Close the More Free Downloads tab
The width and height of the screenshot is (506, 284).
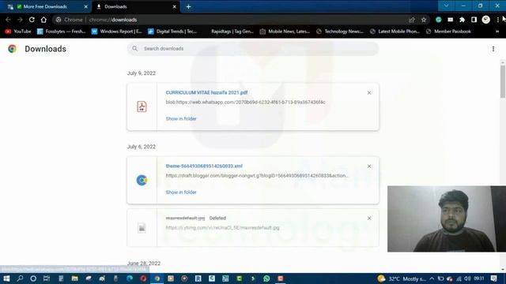click(x=86, y=6)
